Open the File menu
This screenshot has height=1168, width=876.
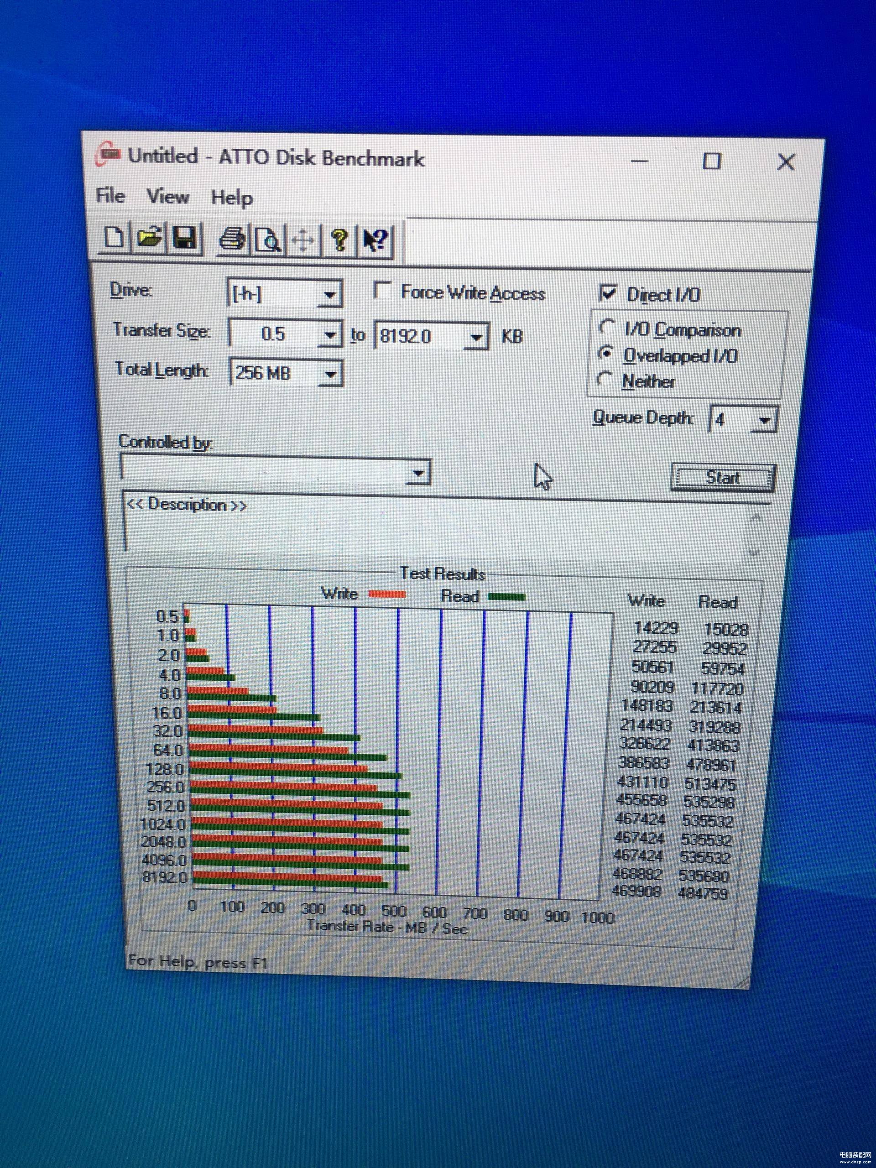[x=110, y=195]
